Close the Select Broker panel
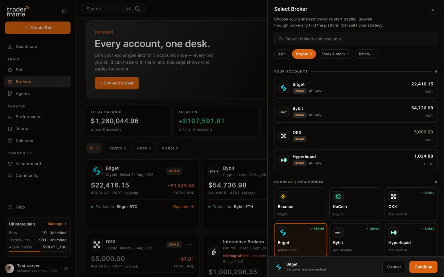 point(433,10)
